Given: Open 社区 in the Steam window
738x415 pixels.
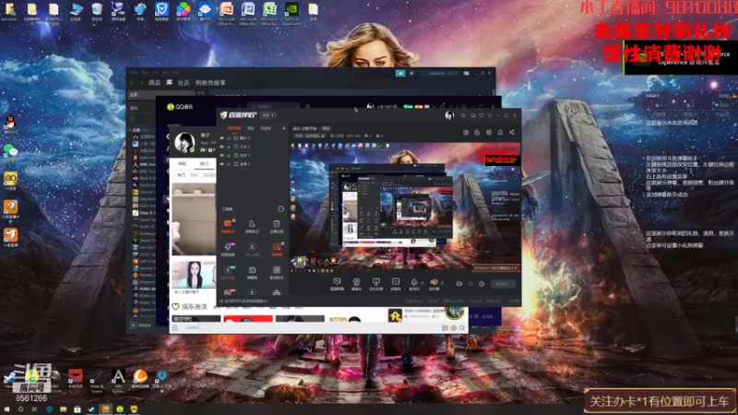Looking at the screenshot, I should coord(184,82).
